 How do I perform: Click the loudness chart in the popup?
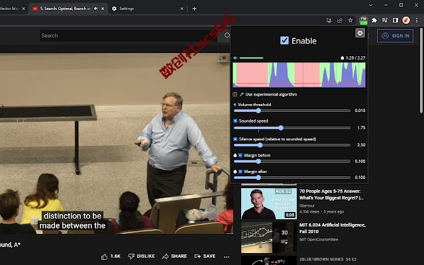tap(299, 75)
